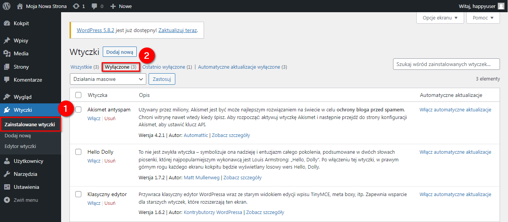Open the Automattic author link
508x222 pixels.
[196, 135]
